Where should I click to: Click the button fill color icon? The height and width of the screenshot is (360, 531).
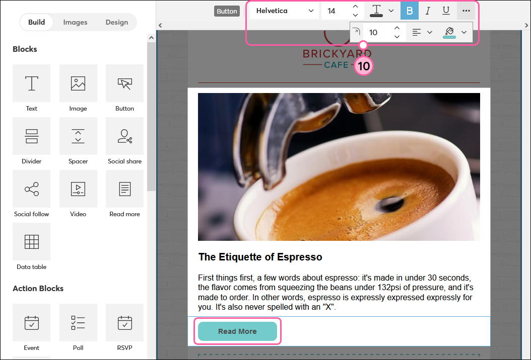[449, 33]
